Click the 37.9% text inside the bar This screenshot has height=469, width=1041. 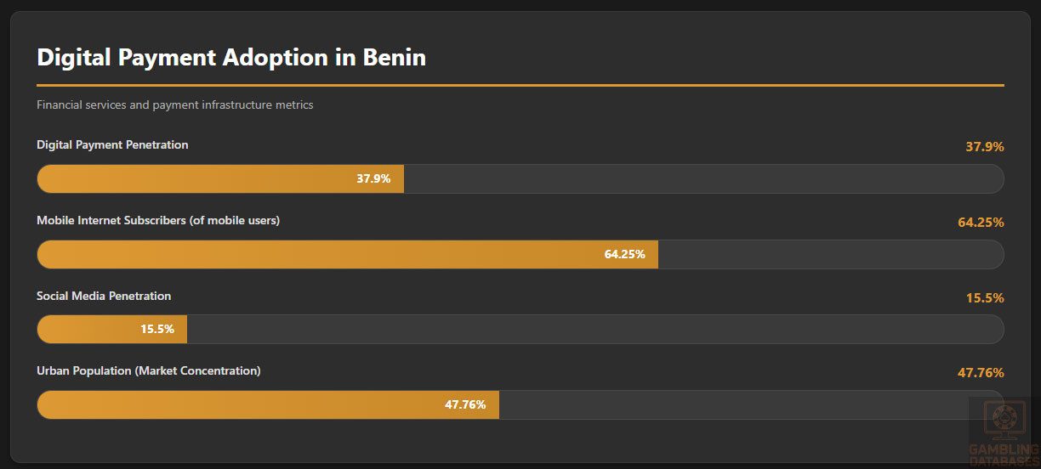point(373,179)
